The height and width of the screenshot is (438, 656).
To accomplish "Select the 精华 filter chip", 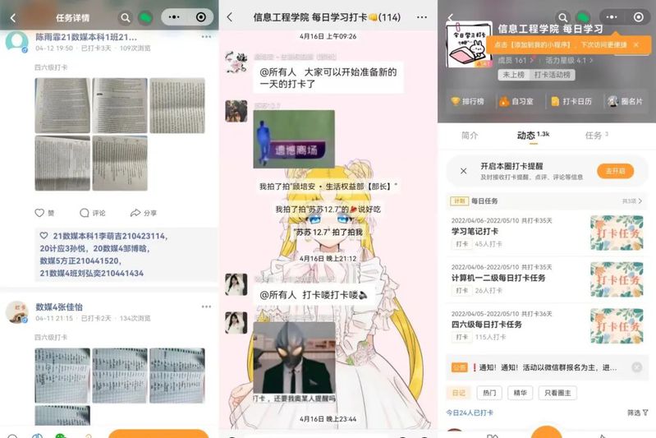I will pyautogui.click(x=520, y=393).
